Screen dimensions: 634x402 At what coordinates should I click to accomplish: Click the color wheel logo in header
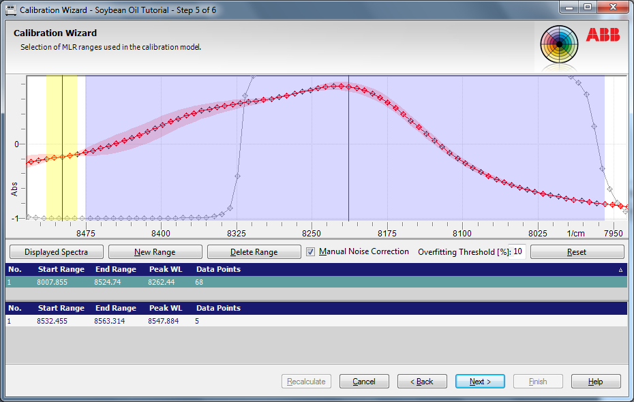pyautogui.click(x=559, y=44)
